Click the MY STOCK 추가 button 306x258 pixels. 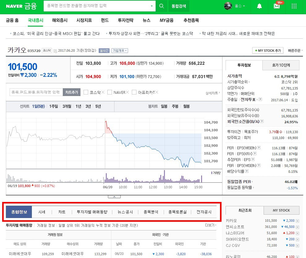[268, 50]
